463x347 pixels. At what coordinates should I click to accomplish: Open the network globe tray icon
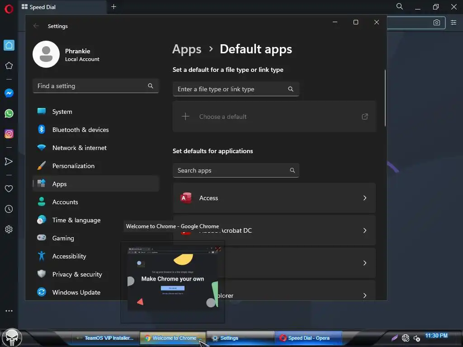pyautogui.click(x=406, y=338)
